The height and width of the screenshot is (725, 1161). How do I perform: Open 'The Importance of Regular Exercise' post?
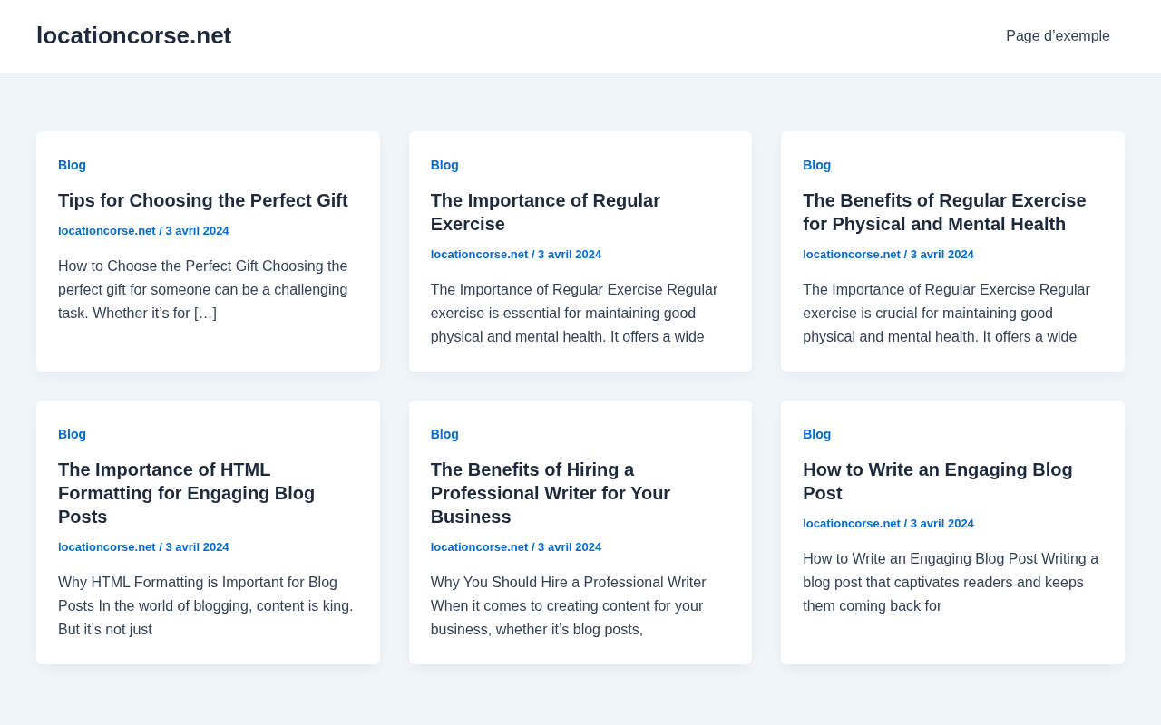click(x=545, y=212)
